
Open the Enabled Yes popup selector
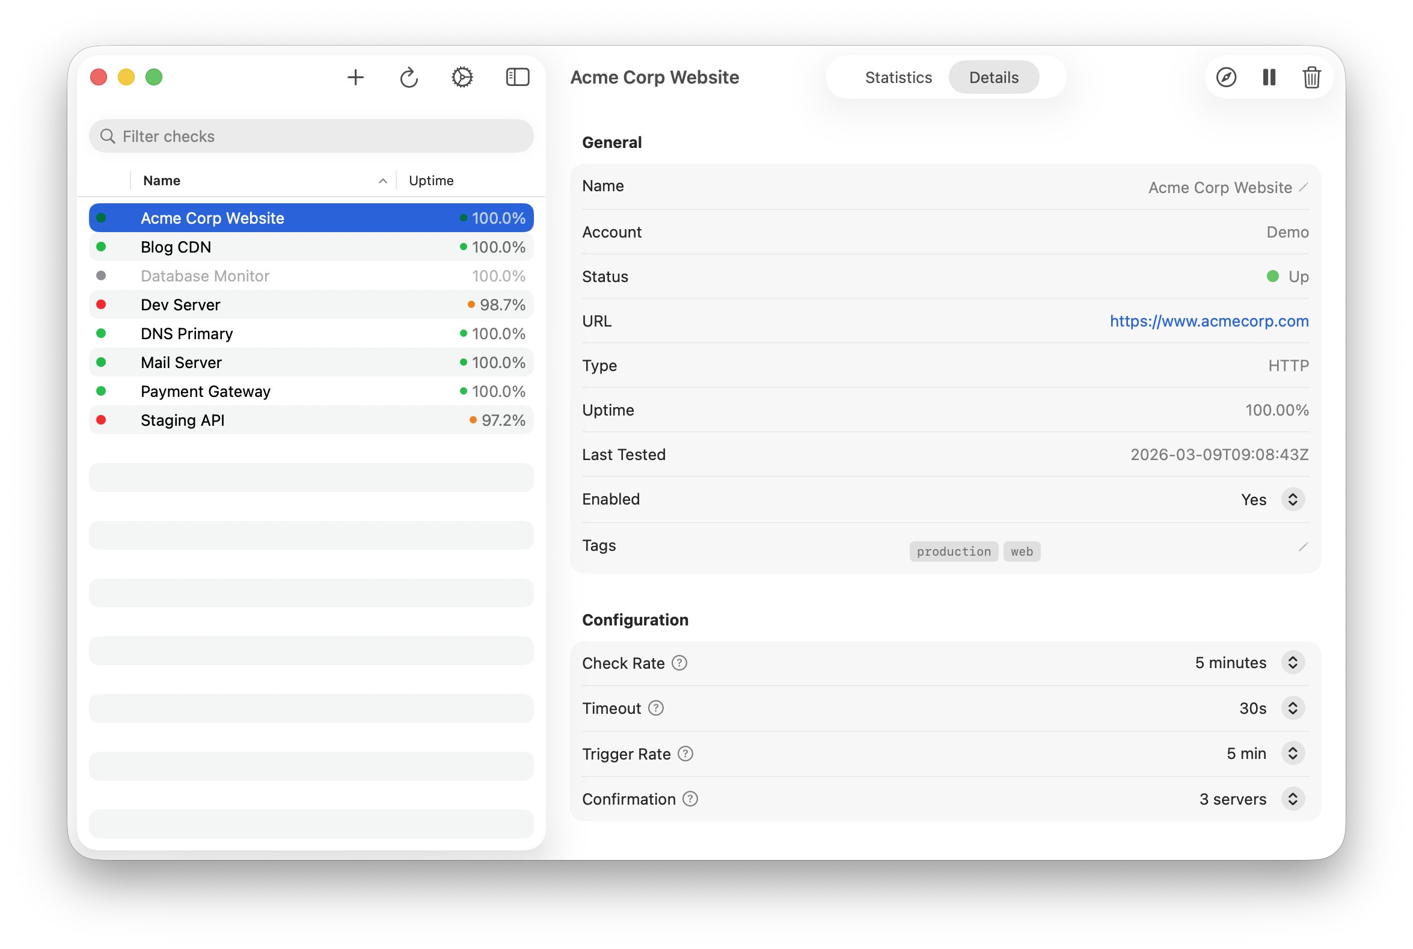tap(1293, 500)
